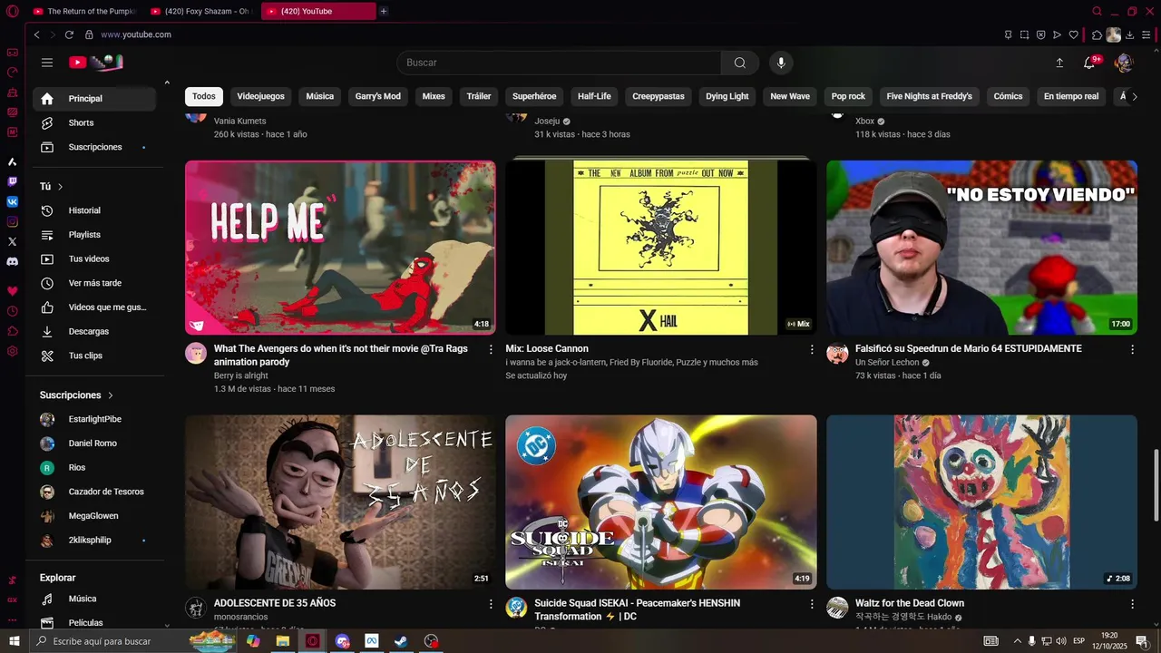This screenshot has height=653, width=1161.
Task: Take a snapshot with the capture icon
Action: click(x=1024, y=34)
